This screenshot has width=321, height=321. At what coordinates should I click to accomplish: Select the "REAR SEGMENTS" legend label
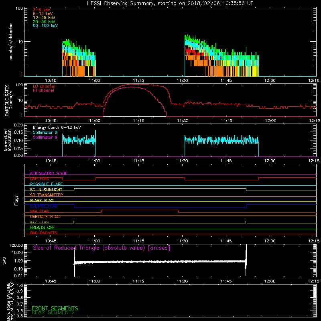click(53, 313)
